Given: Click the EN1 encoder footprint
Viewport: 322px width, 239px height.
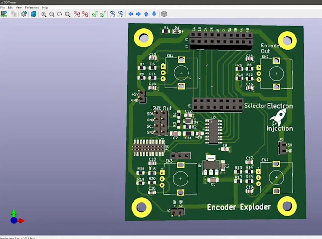Looking at the screenshot, I should coord(181,73).
